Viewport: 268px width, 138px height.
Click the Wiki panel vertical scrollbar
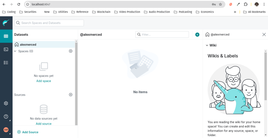point(265,76)
